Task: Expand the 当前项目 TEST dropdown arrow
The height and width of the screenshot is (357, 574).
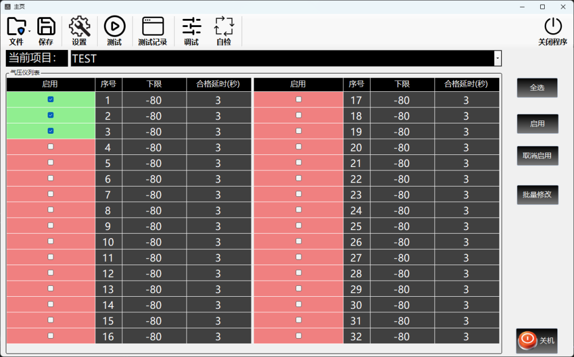Action: pos(497,59)
